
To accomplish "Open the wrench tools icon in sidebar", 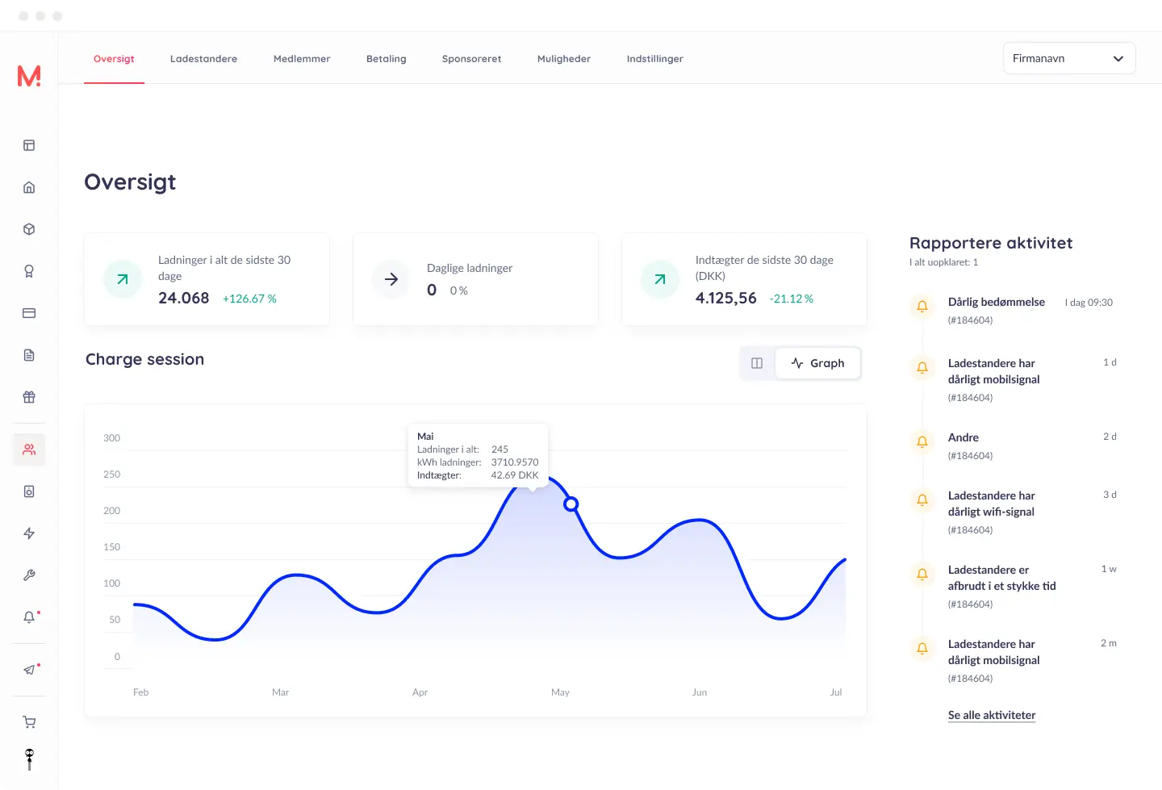I will [29, 575].
